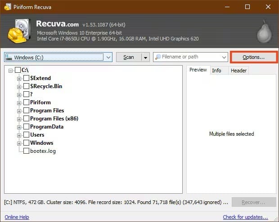
Task: Click the Scan button
Action: pos(129,57)
